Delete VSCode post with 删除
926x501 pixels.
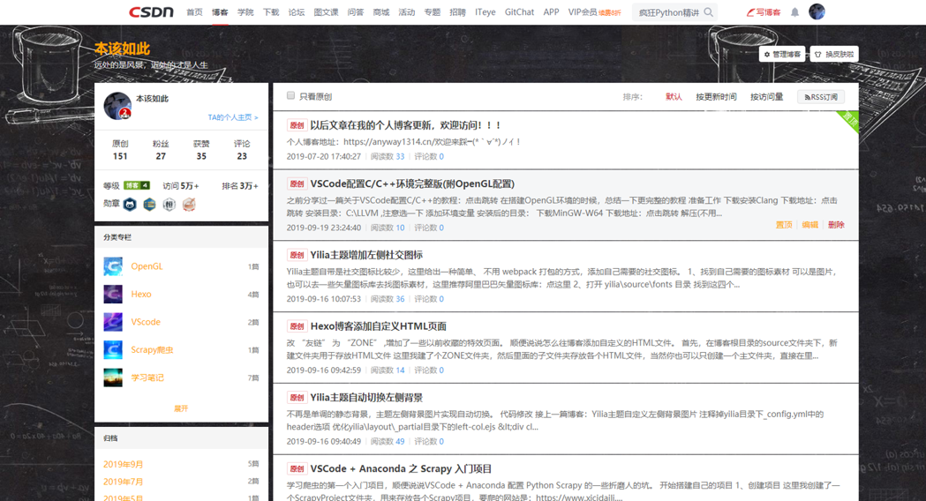point(836,225)
